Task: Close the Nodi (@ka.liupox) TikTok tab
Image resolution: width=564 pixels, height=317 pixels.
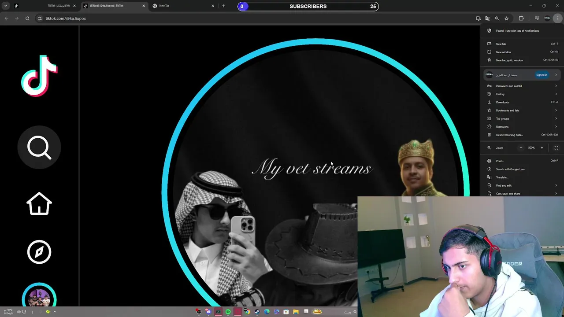Action: point(143,6)
